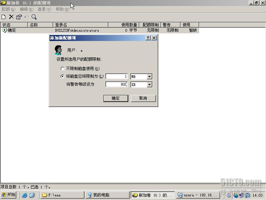
Task: Open the MB unit dropdown for disk limit
Action: click(x=149, y=77)
